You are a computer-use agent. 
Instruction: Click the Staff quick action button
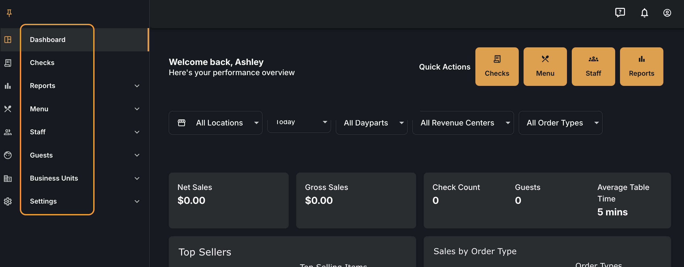pyautogui.click(x=593, y=67)
